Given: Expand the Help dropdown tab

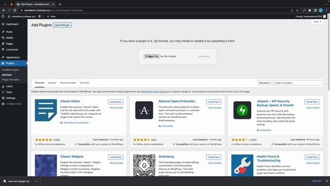Looking at the screenshot, I should (x=317, y=22).
